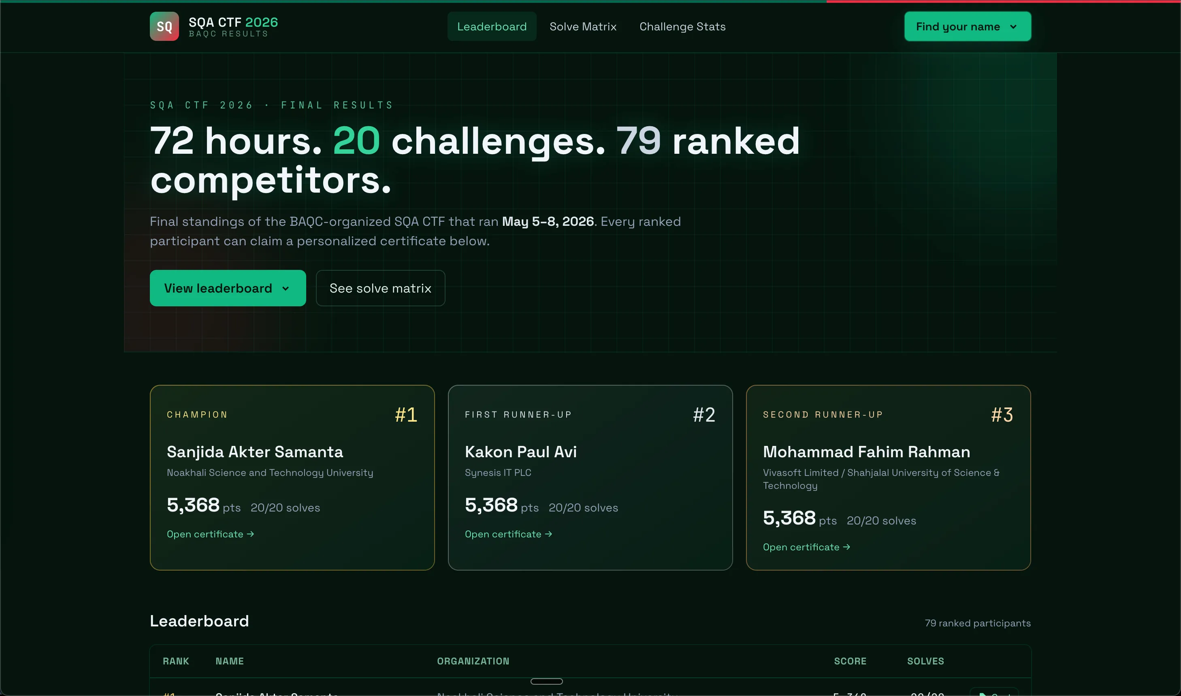This screenshot has width=1181, height=696.
Task: Click the SCORE column header
Action: coord(850,661)
